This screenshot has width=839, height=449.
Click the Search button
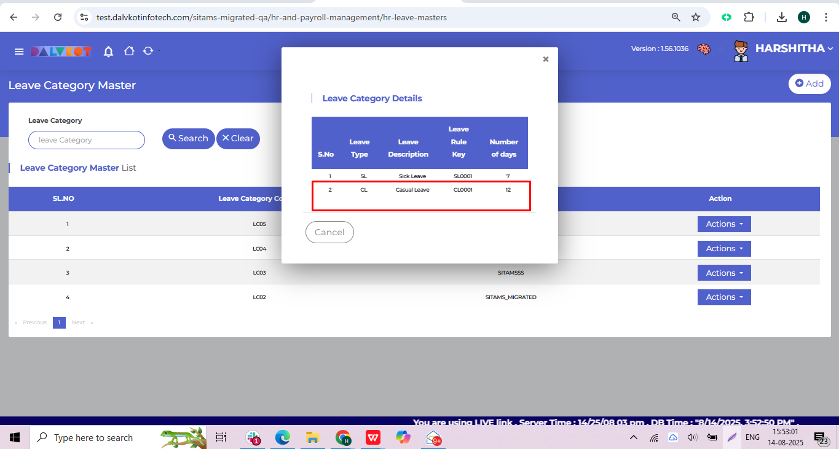click(188, 139)
